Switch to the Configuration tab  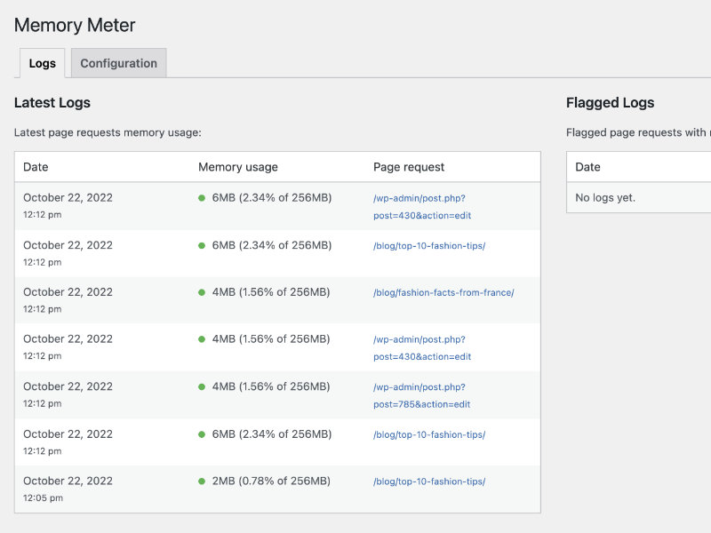[x=119, y=63]
